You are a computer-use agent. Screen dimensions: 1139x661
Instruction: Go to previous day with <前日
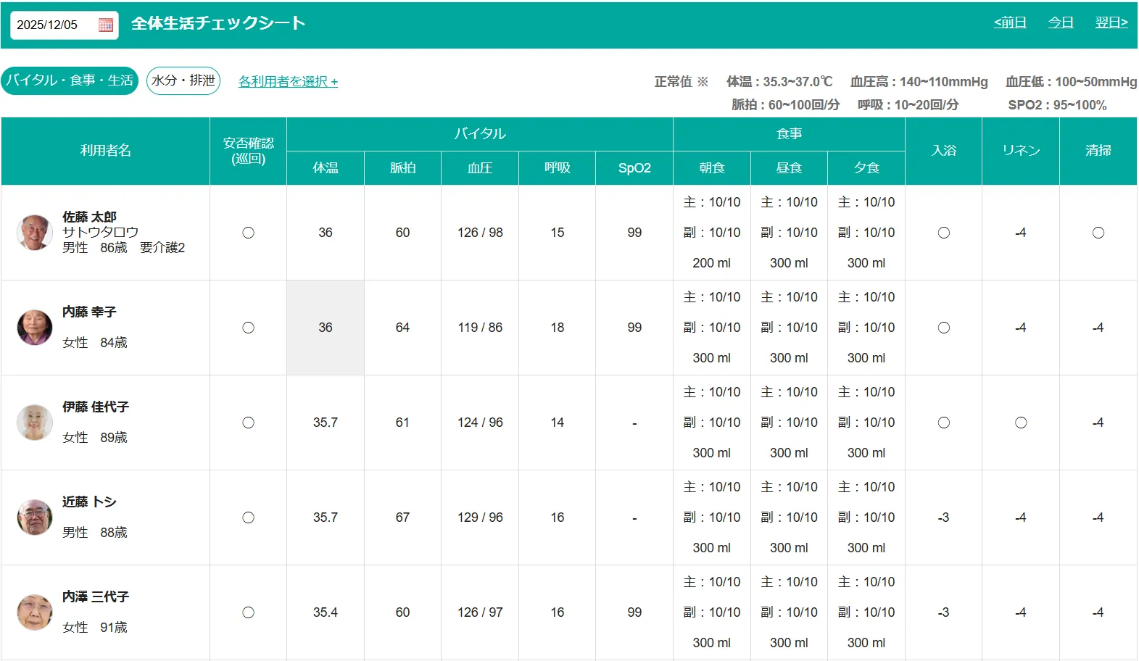[x=1010, y=22]
